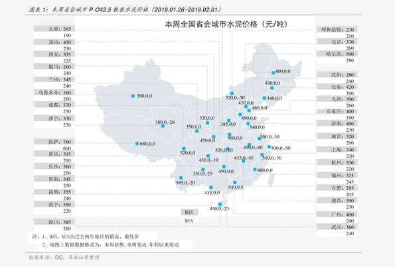Select the marker labeled 480,0,0

(x=255, y=170)
